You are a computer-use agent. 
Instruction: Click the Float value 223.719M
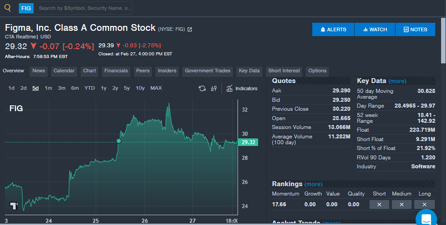[x=422, y=130]
